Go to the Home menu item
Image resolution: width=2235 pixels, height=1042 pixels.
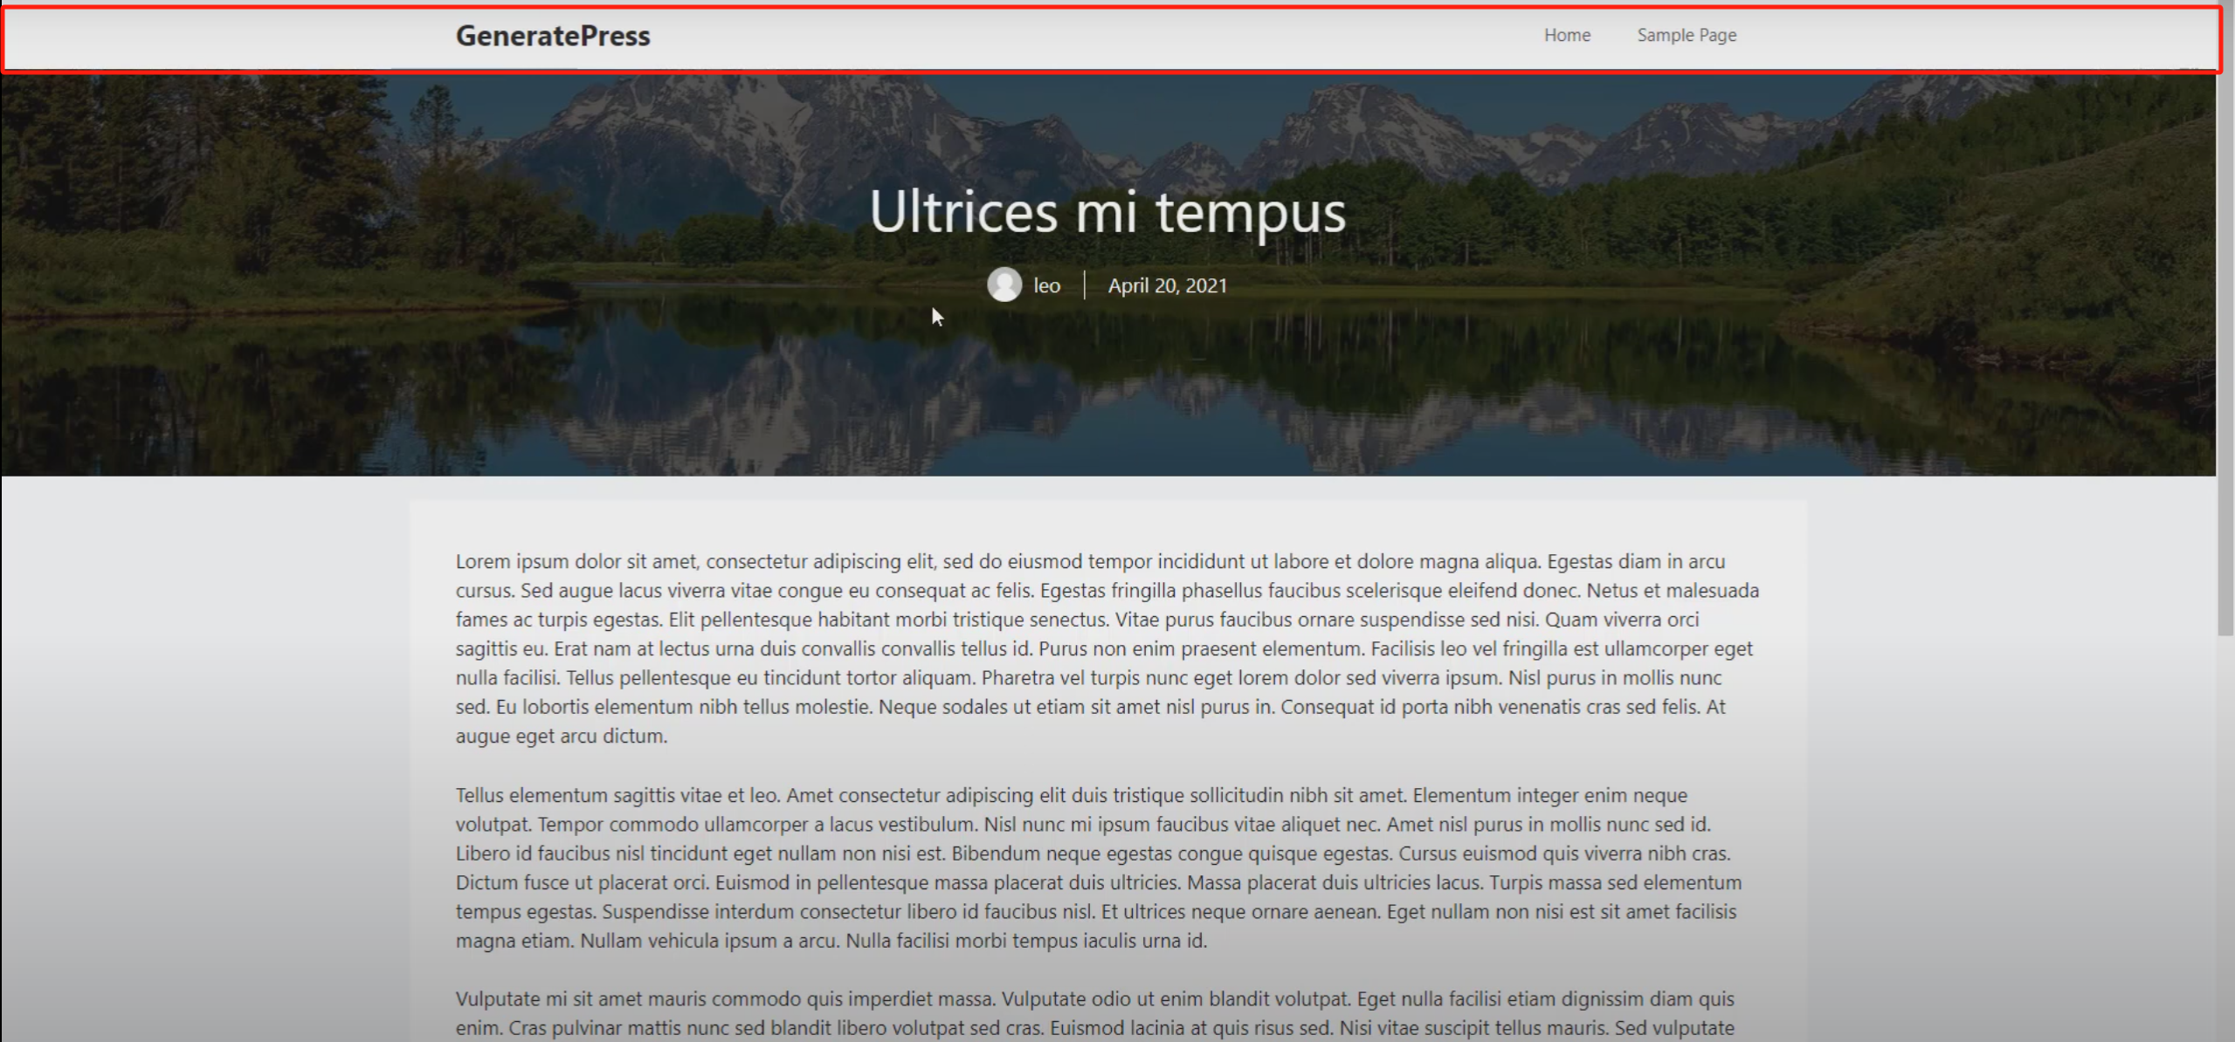(1567, 36)
